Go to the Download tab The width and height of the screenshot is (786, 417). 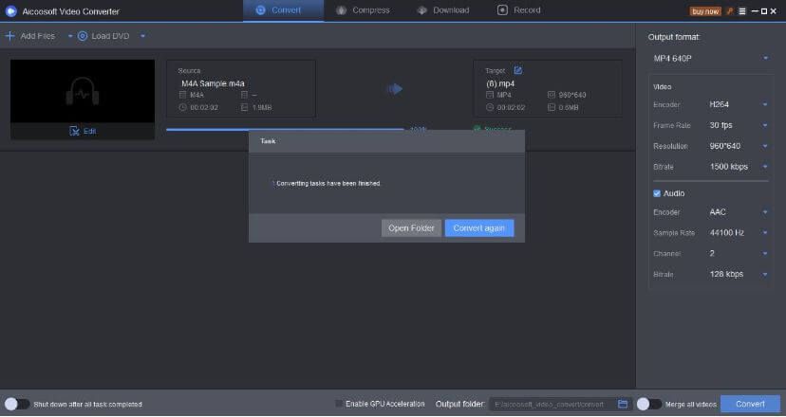tap(443, 10)
